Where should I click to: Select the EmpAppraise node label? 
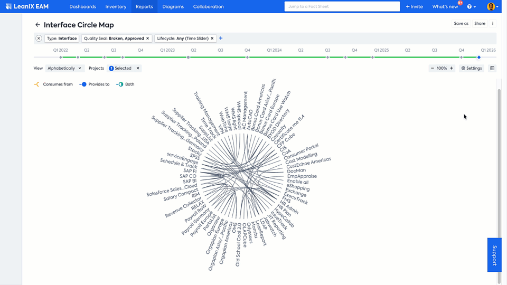tap(302, 176)
